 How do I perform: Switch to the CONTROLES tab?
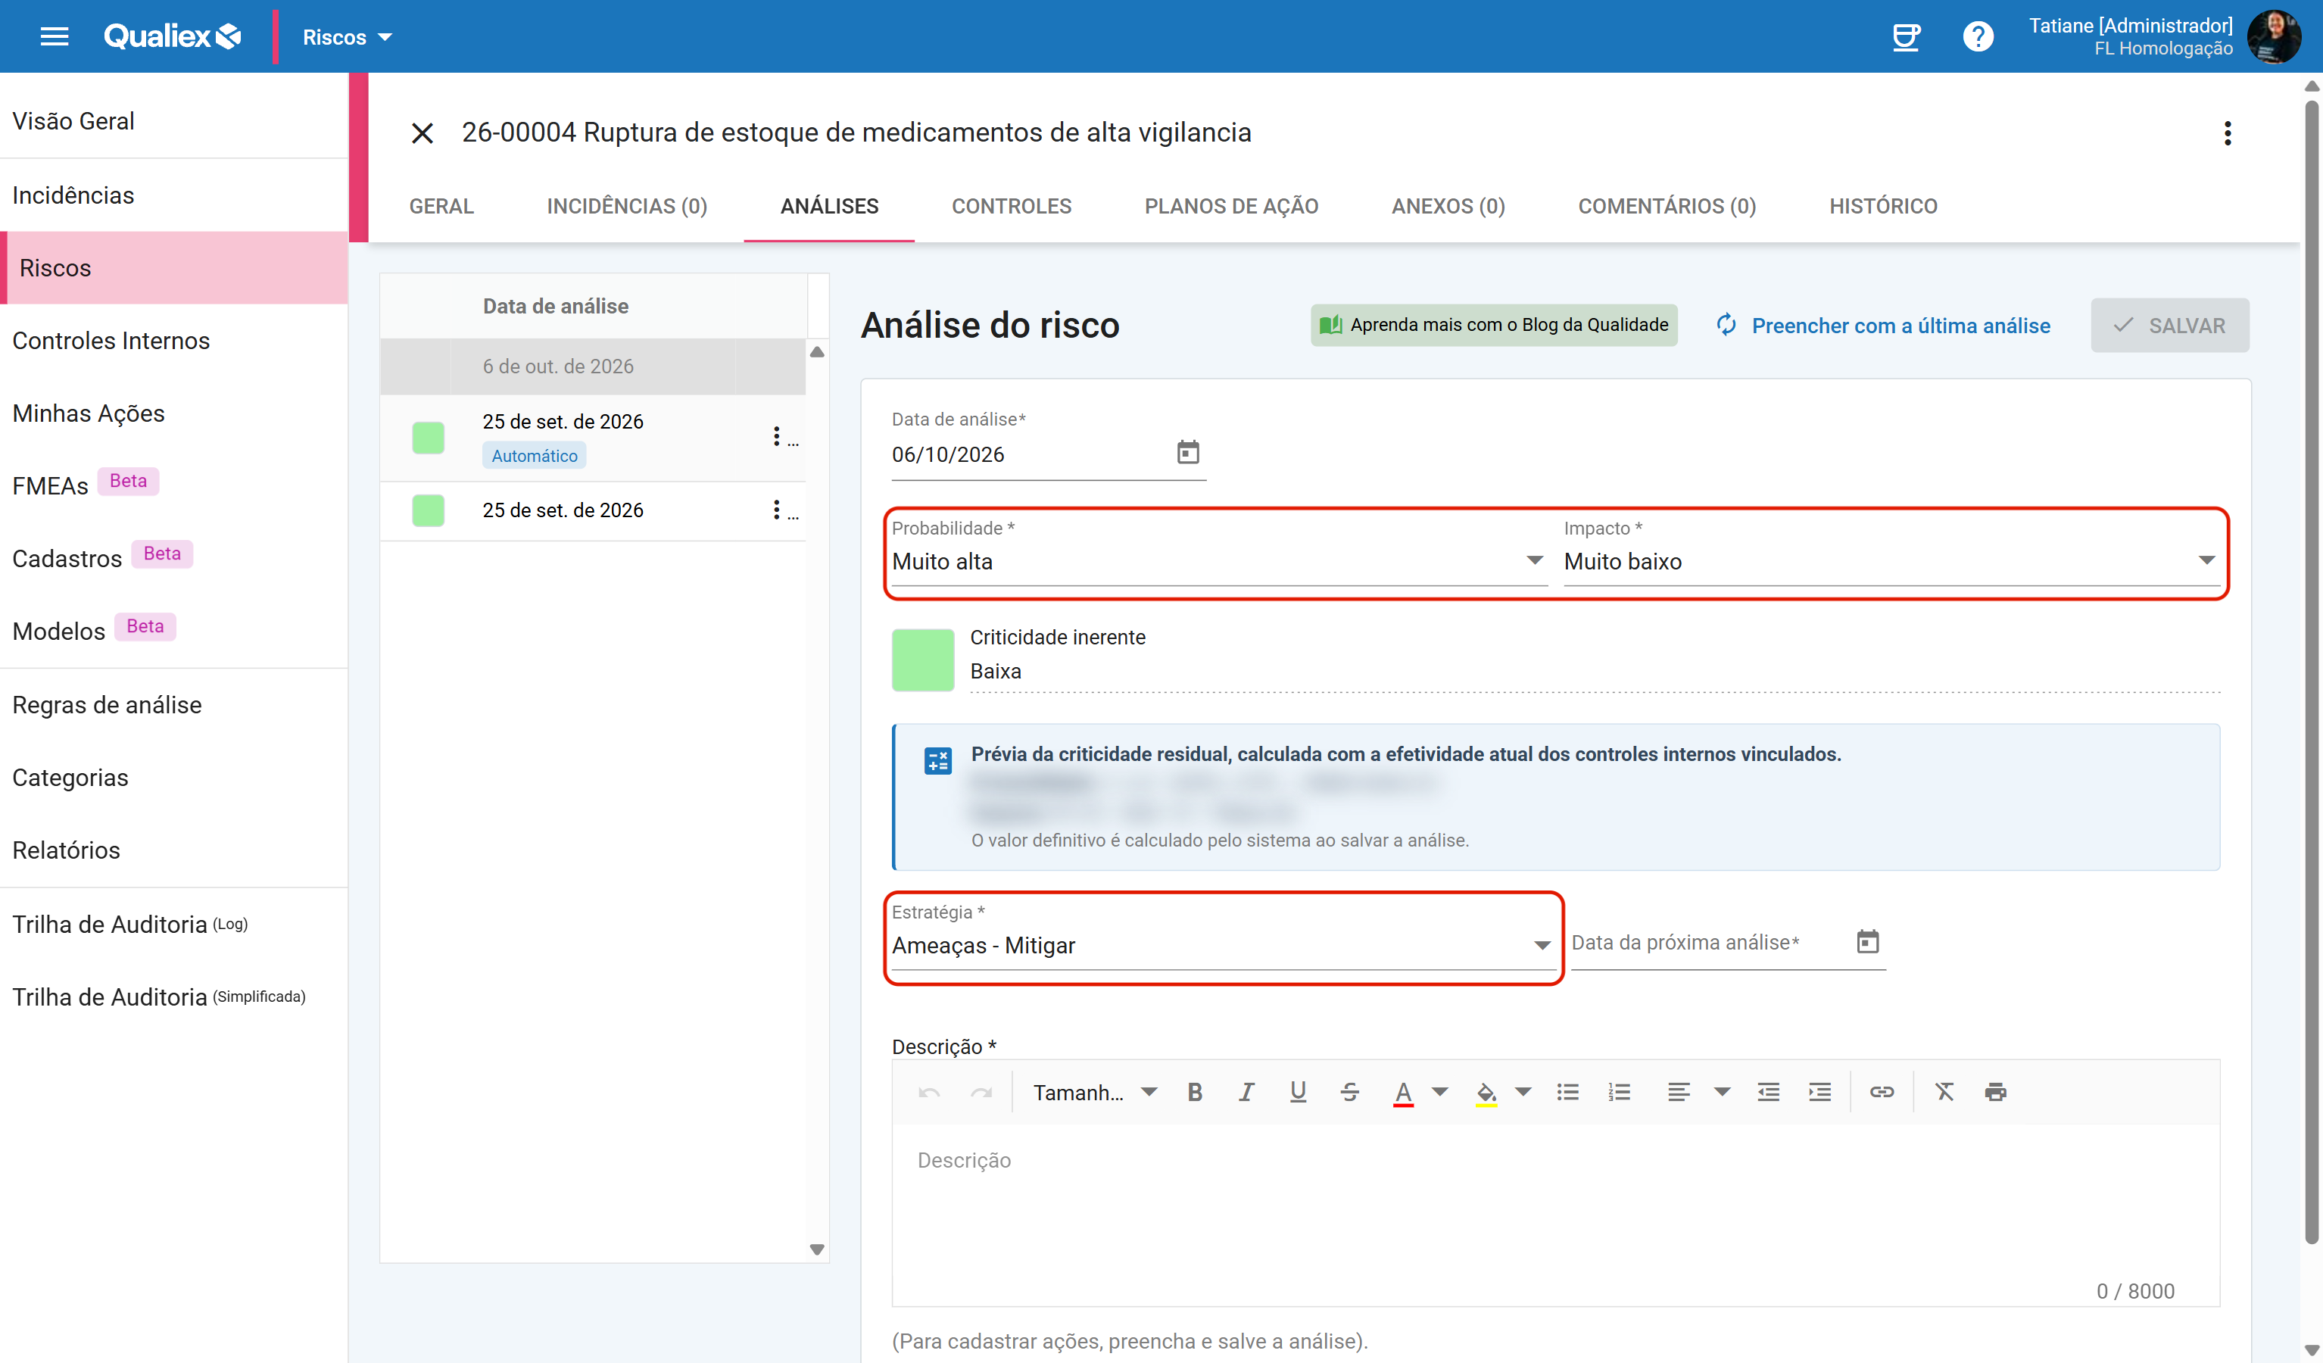pos(1012,206)
